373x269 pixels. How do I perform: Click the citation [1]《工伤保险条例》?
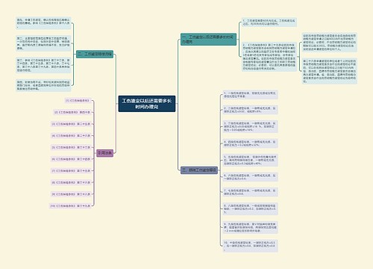pyautogui.click(x=78, y=101)
